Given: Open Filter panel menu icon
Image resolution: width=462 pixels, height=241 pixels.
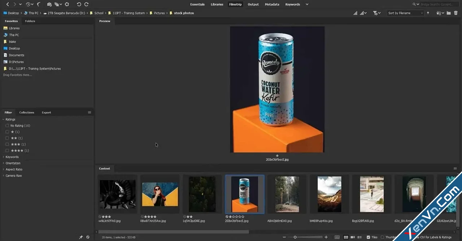Looking at the screenshot, I should point(90,112).
